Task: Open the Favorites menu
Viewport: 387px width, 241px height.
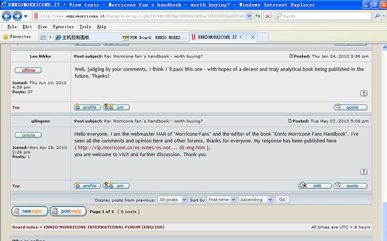Action: click(x=63, y=27)
